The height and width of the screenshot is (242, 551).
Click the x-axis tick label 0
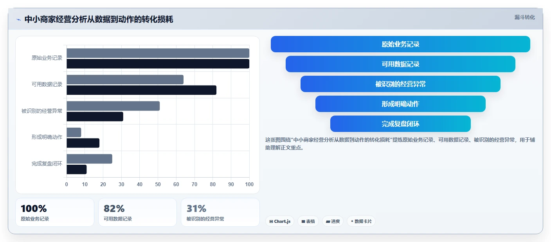[67, 184]
